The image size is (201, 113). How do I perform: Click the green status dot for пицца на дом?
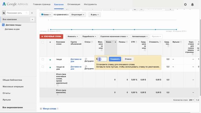point(50,67)
